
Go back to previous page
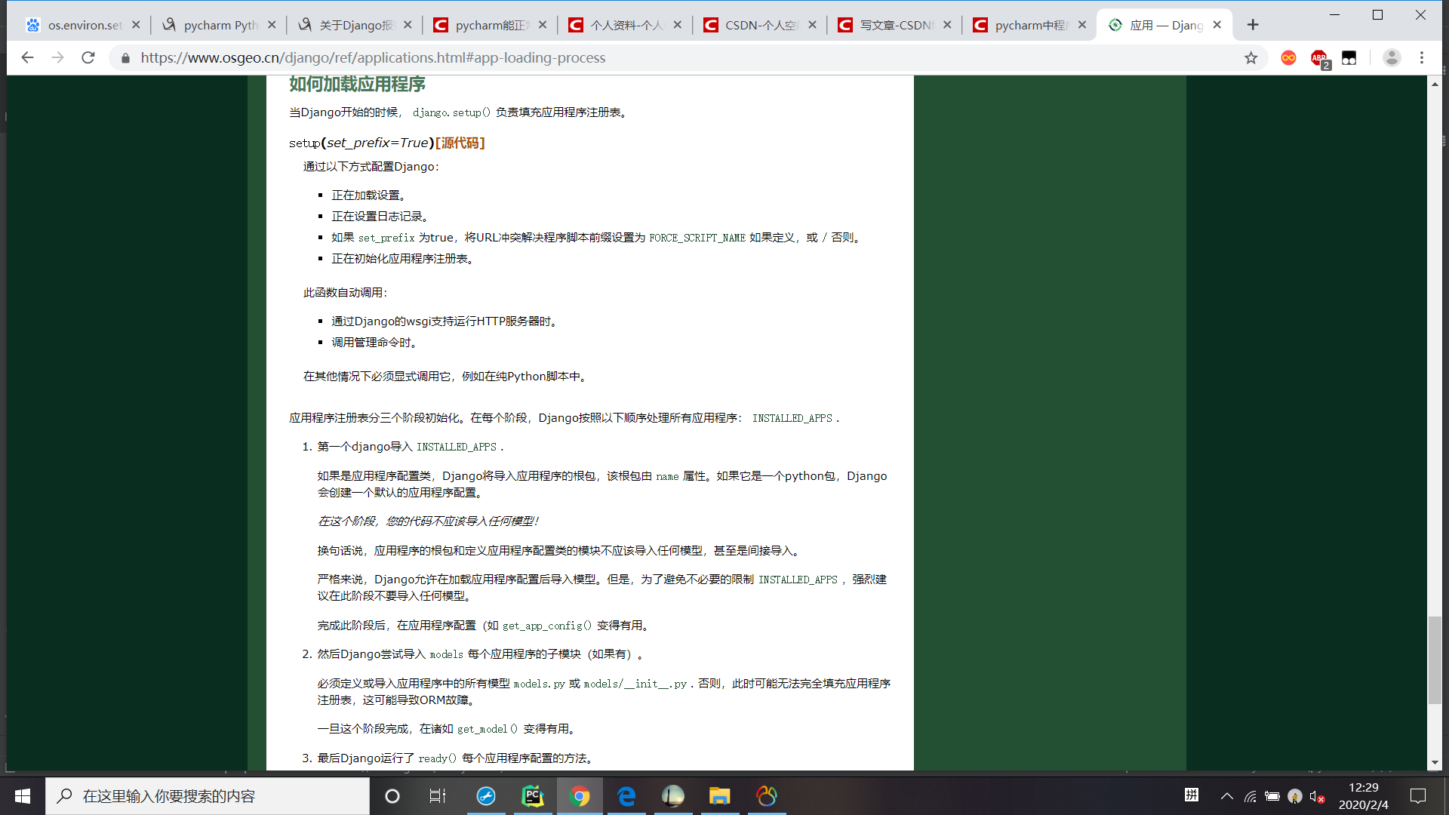click(28, 58)
